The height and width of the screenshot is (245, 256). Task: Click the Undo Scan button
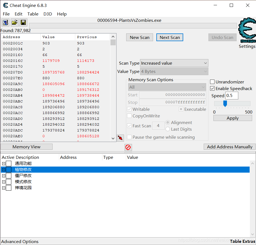click(222, 38)
